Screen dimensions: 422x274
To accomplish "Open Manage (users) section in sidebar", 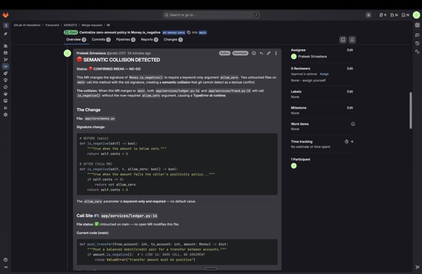I will point(5,46).
